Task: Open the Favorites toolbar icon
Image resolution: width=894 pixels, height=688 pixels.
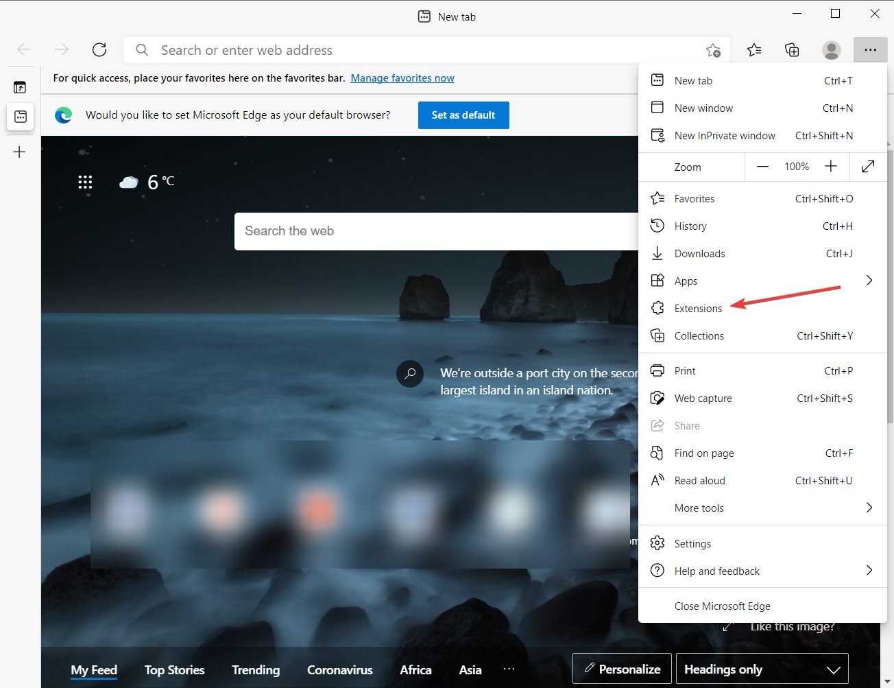Action: click(754, 49)
